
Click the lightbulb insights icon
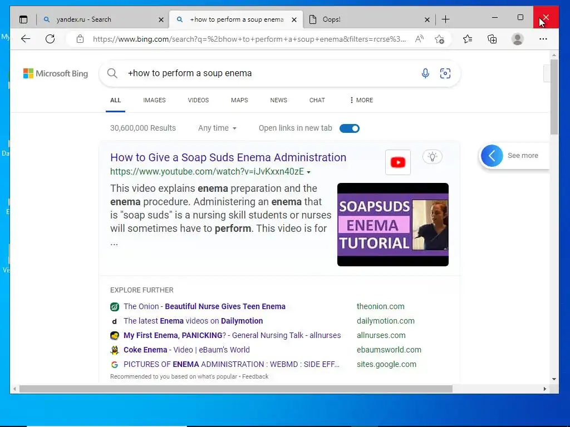(432, 157)
